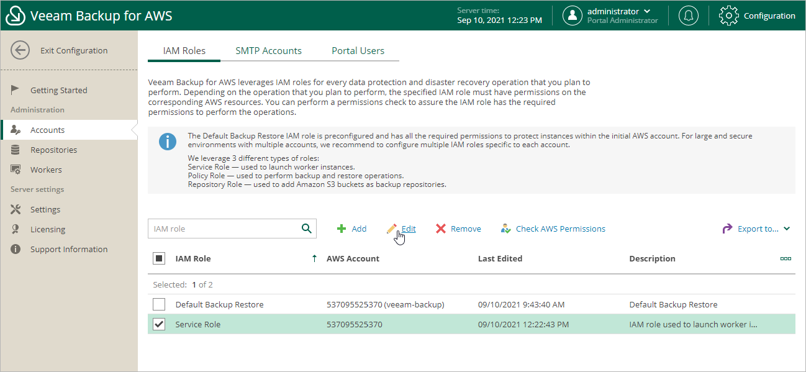Click Configuration label in header
The height and width of the screenshot is (372, 806).
(x=769, y=16)
